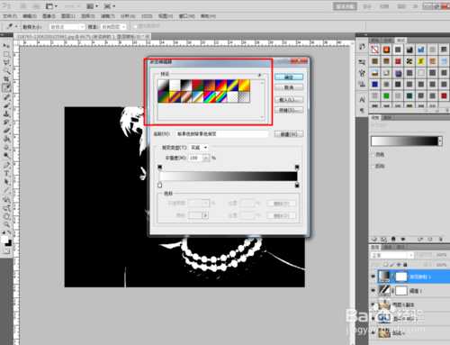Pick the bright green style swatch in Styles panel
450x345 pixels.
[x=386, y=96]
